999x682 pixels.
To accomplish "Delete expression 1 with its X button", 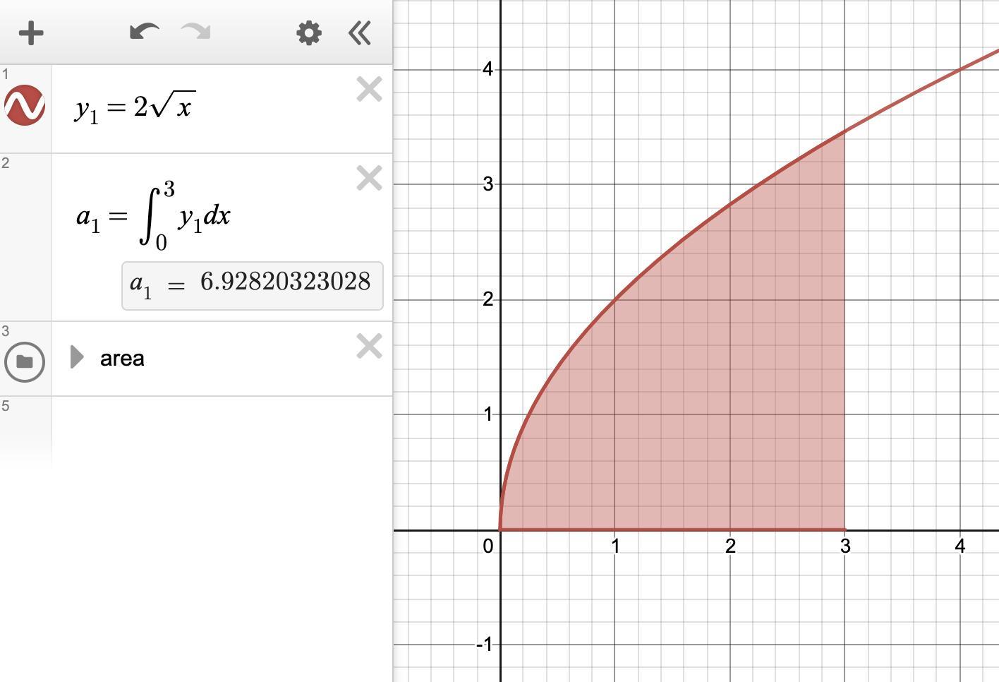I will [x=370, y=90].
